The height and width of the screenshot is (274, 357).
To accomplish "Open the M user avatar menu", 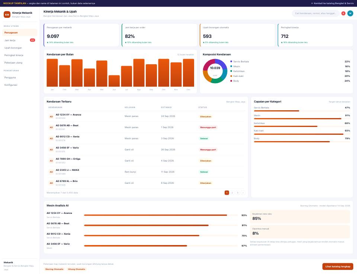I will point(350,13).
